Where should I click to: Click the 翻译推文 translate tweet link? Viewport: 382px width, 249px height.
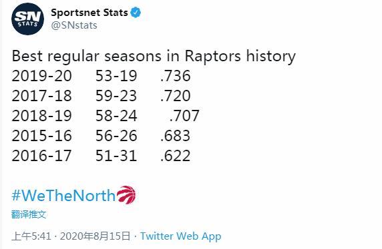tap(29, 214)
